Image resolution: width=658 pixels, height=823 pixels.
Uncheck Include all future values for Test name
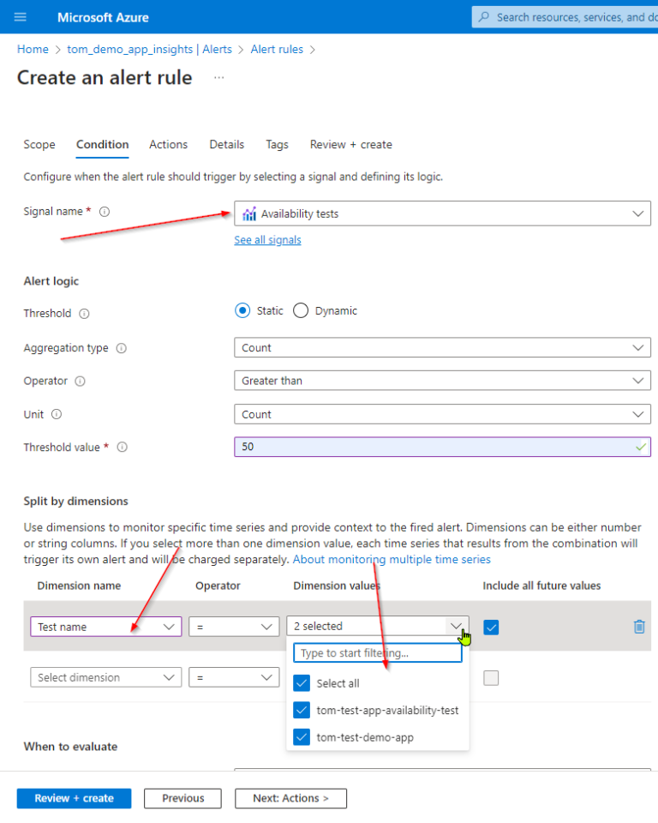[491, 627]
